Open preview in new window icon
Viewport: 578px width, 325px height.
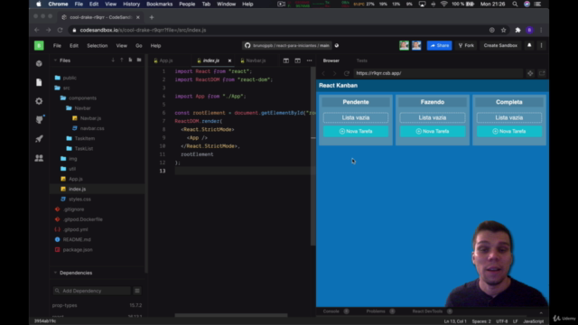[542, 73]
